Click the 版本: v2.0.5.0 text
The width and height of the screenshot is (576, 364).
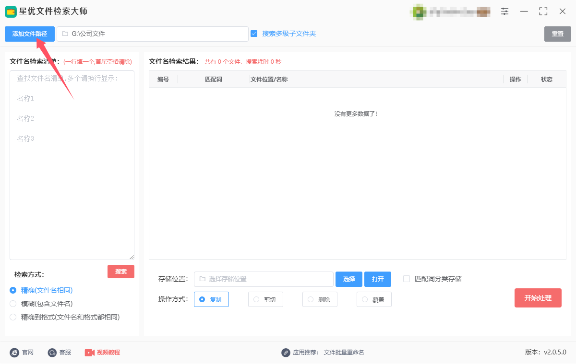point(546,353)
